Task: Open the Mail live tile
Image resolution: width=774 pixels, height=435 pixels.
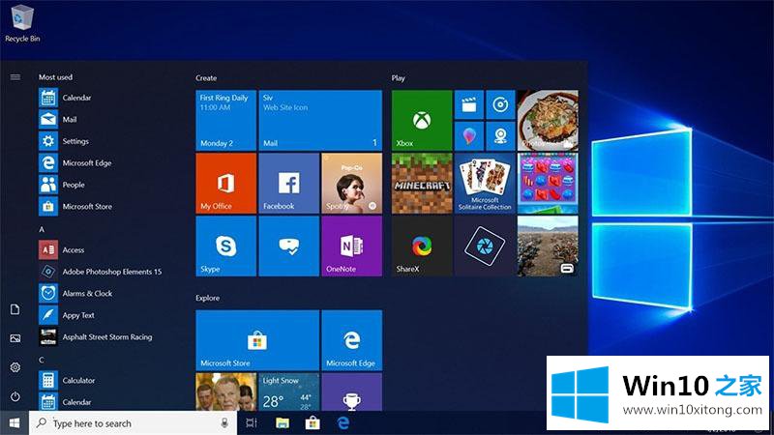Action: tap(320, 120)
